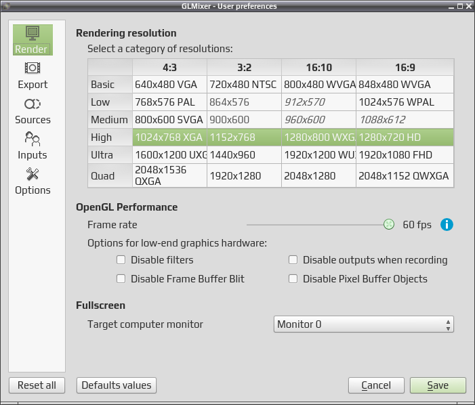Click the 864x576 cell

(x=244, y=102)
